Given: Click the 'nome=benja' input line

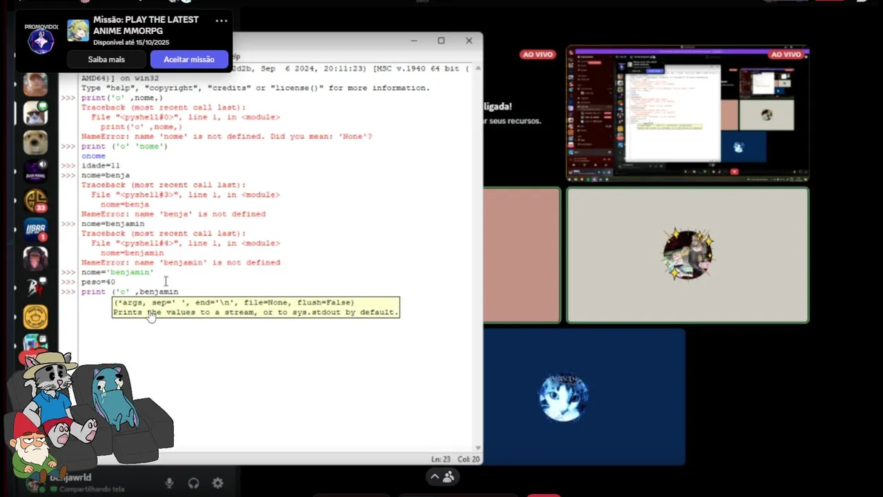Looking at the screenshot, I should (106, 175).
